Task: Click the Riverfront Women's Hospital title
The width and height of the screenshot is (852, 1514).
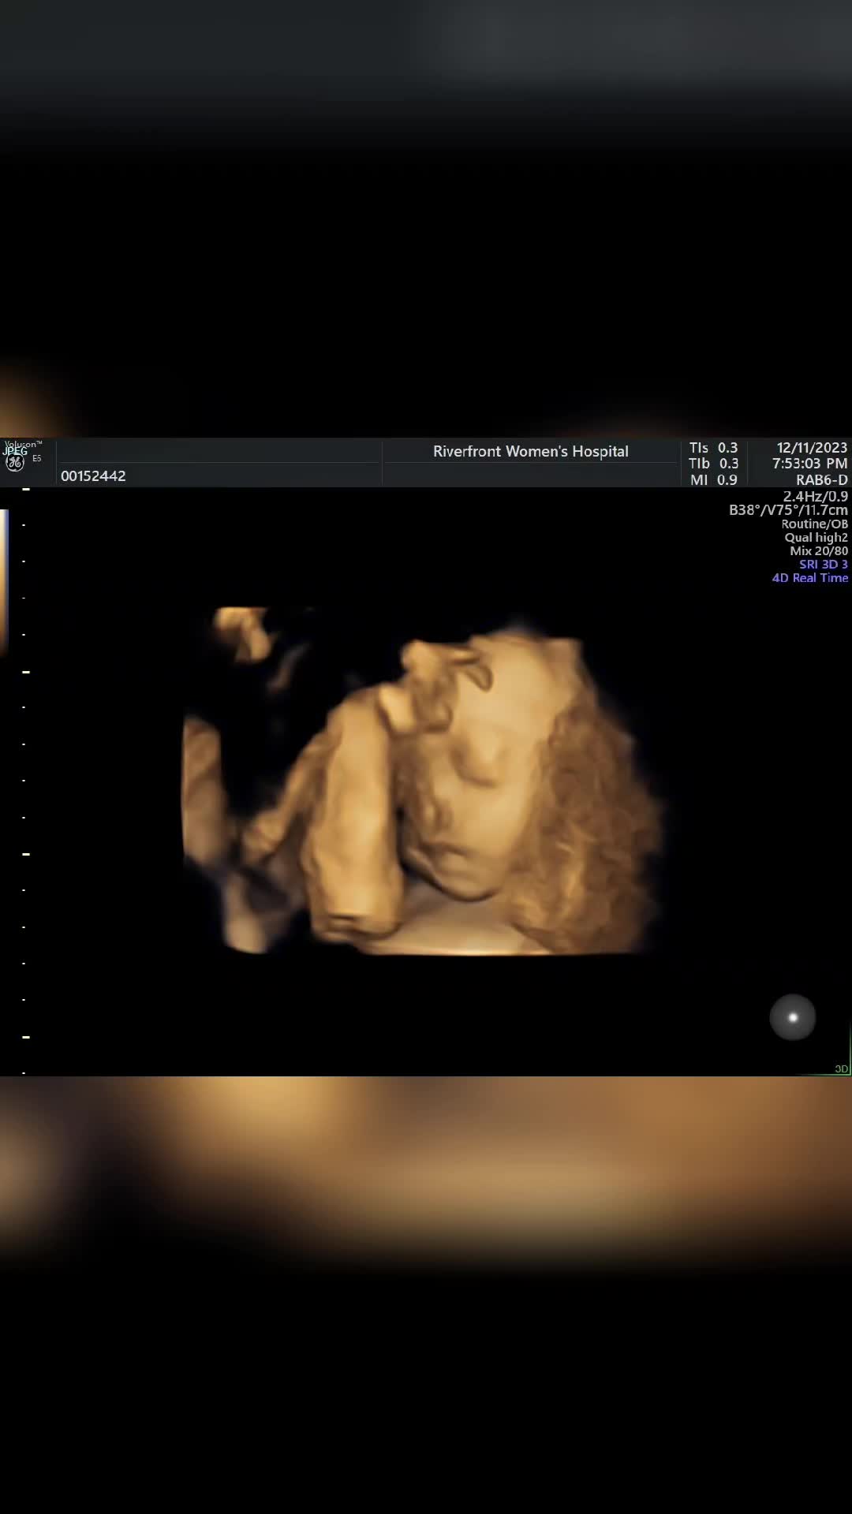Action: point(531,451)
